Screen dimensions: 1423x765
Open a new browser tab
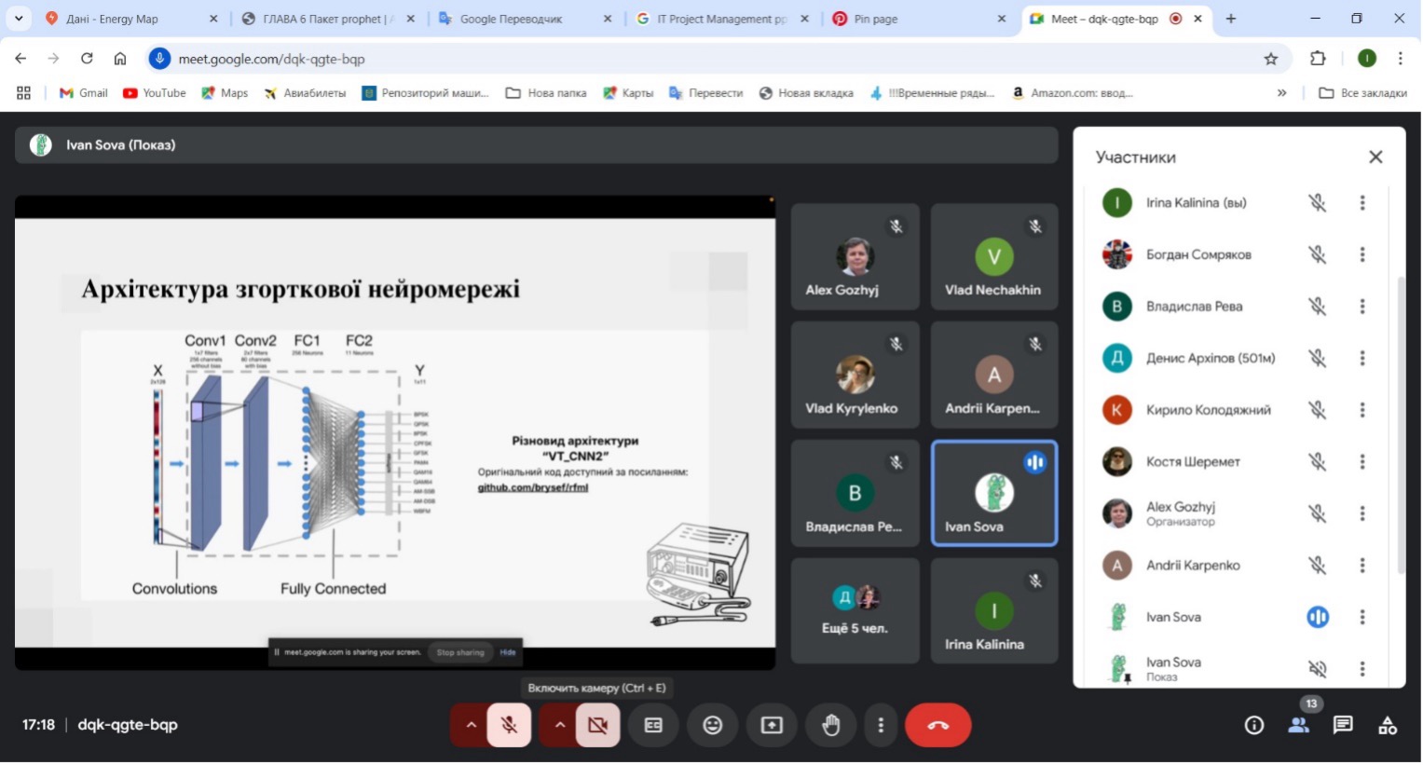(x=1230, y=19)
